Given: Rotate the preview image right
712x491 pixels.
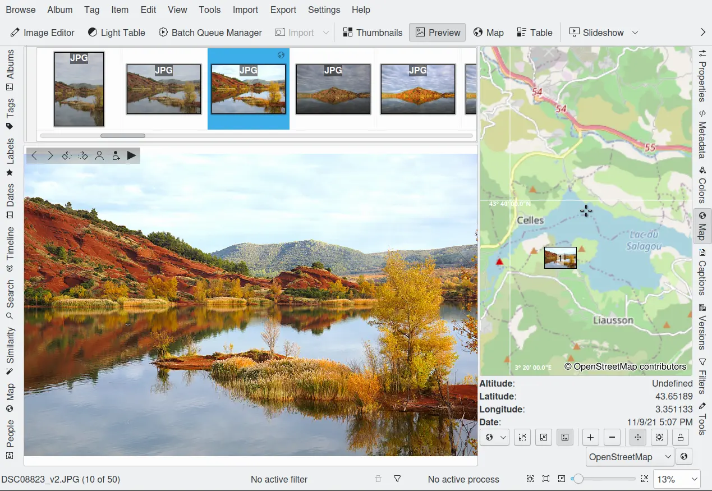Looking at the screenshot, I should (x=83, y=155).
